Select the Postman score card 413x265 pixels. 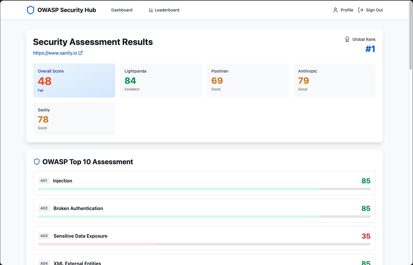pos(248,80)
